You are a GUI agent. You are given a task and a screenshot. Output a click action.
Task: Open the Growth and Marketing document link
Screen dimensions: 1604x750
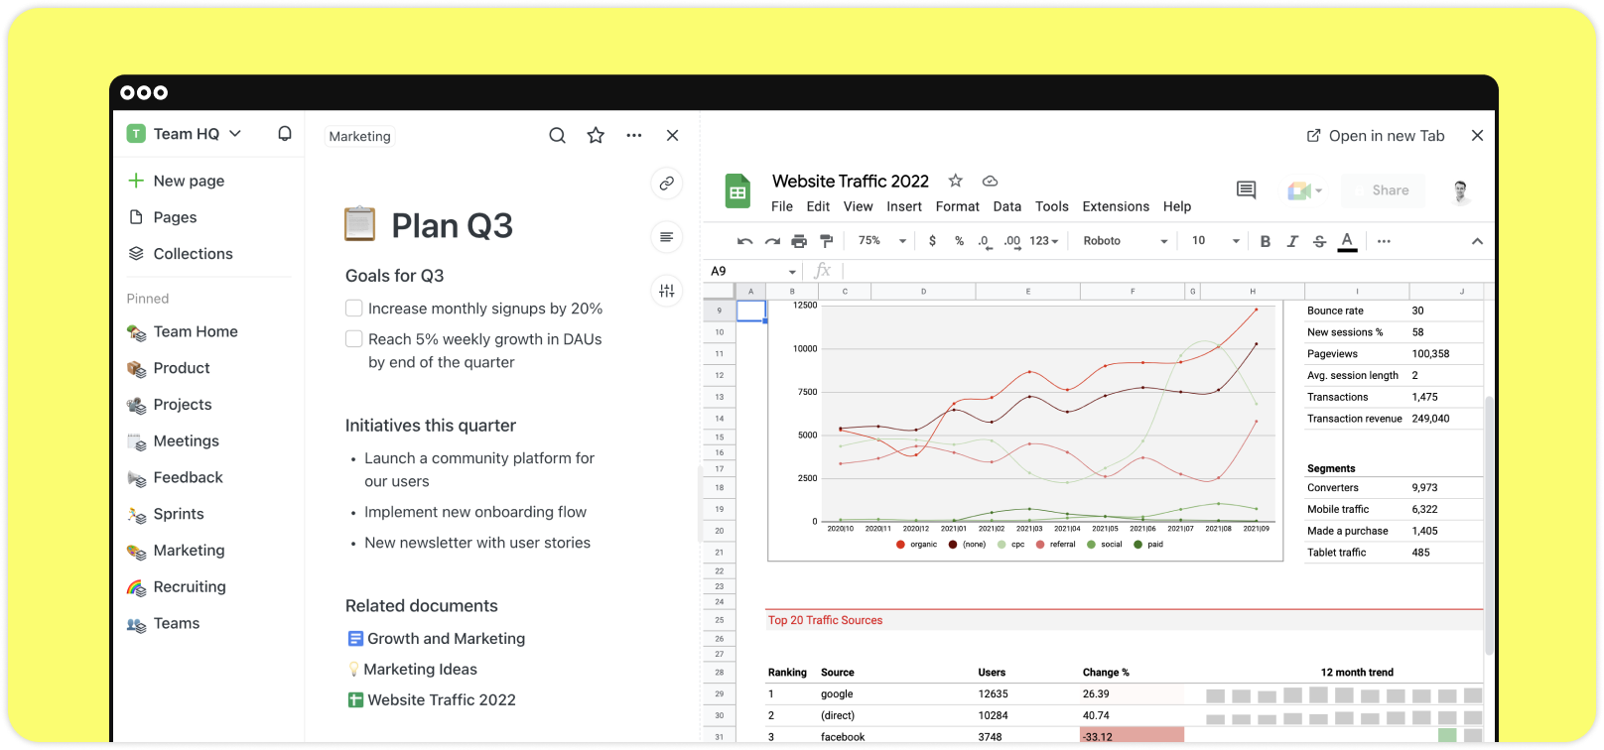[446, 639]
